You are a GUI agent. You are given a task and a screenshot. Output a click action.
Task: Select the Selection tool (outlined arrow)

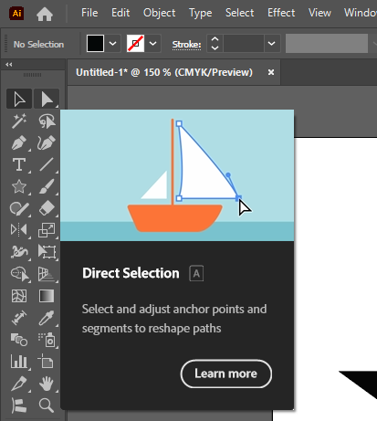(19, 99)
